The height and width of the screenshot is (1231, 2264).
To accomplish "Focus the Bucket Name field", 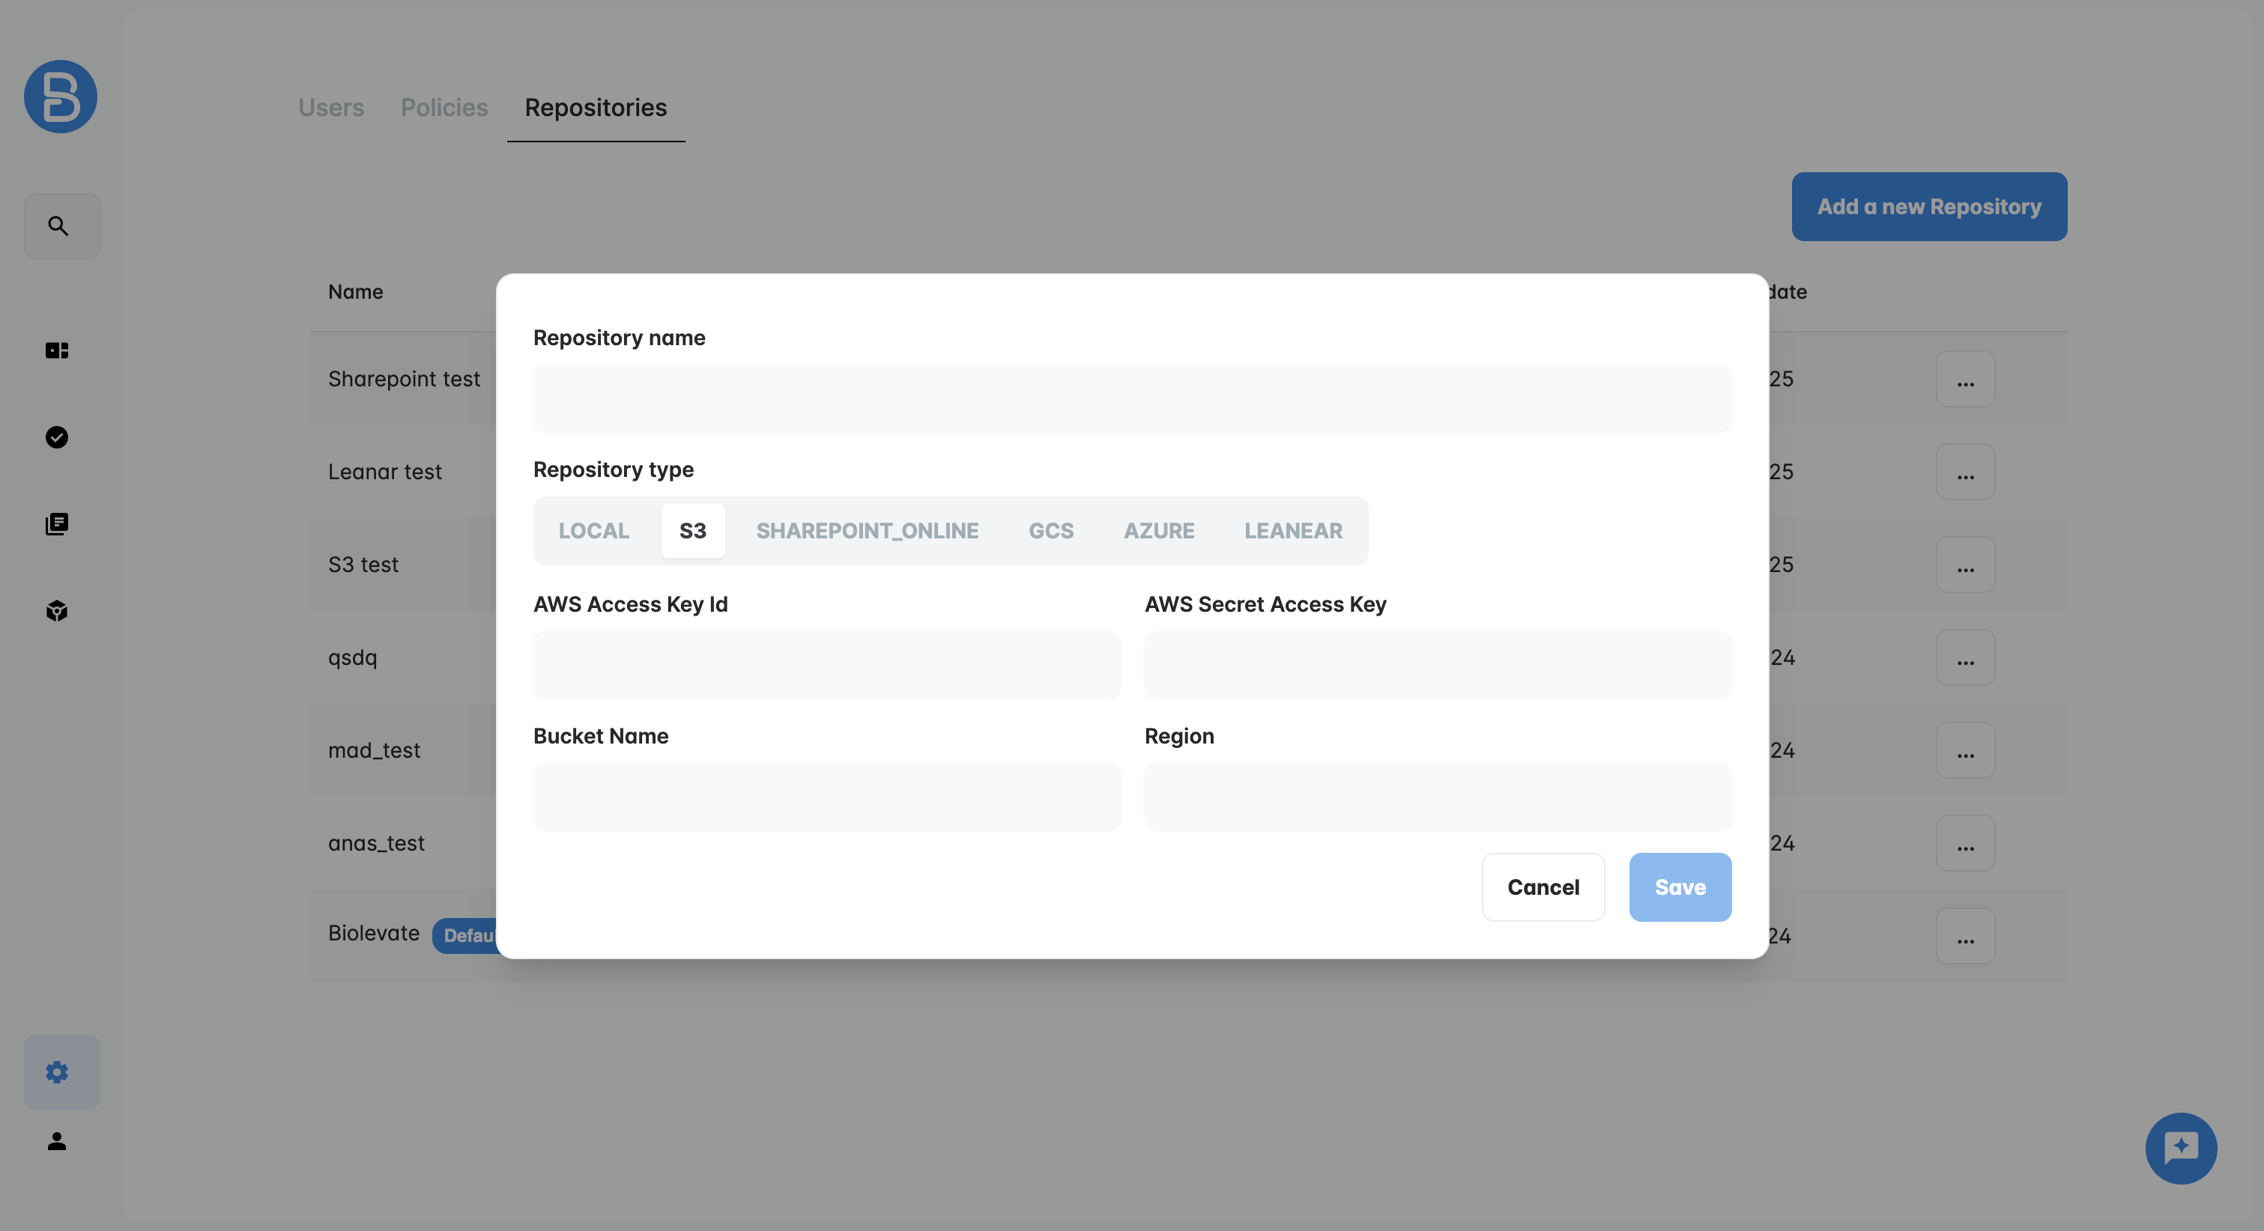I will click(826, 797).
